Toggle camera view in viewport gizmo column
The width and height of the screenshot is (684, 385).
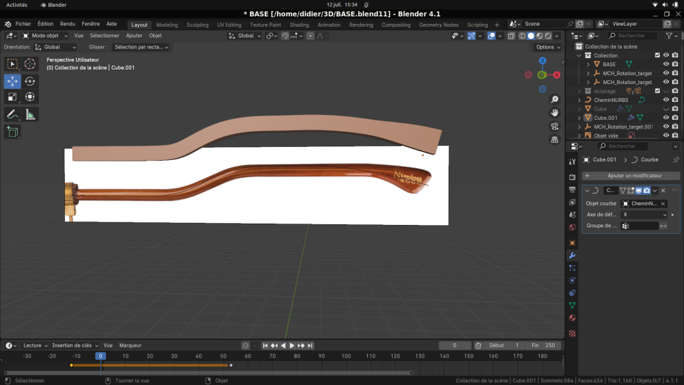point(555,126)
